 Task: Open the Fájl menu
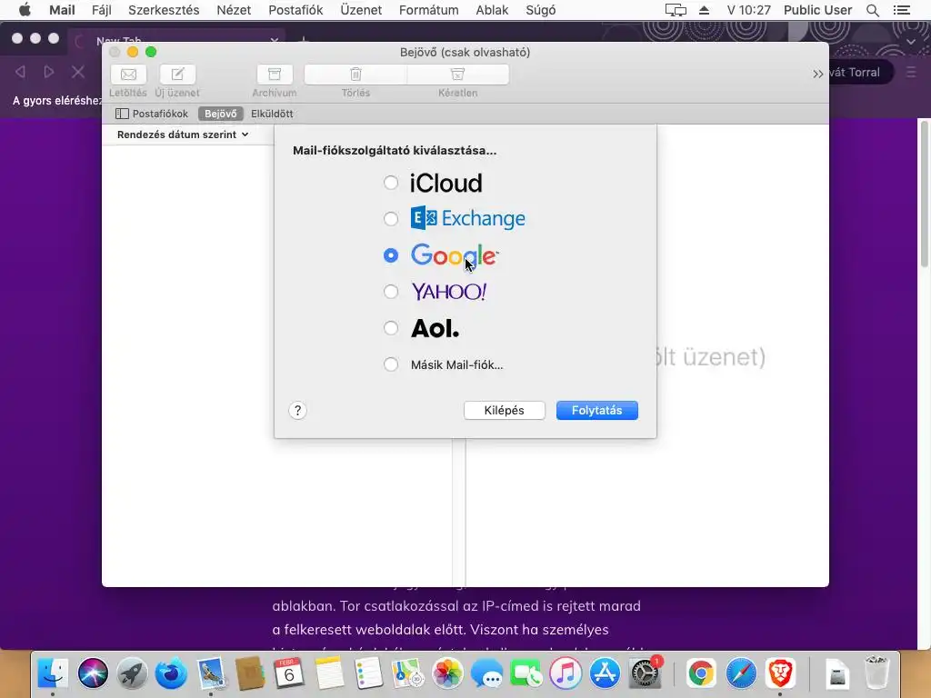tap(102, 10)
